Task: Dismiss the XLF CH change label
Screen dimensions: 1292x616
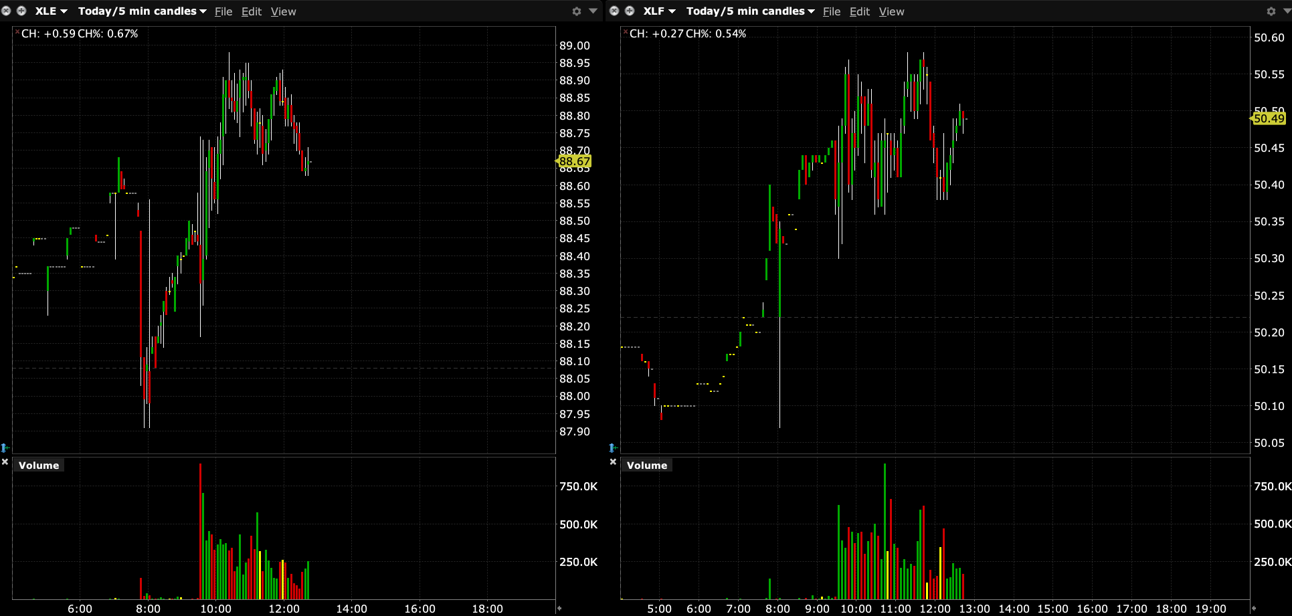Action: pyautogui.click(x=626, y=31)
